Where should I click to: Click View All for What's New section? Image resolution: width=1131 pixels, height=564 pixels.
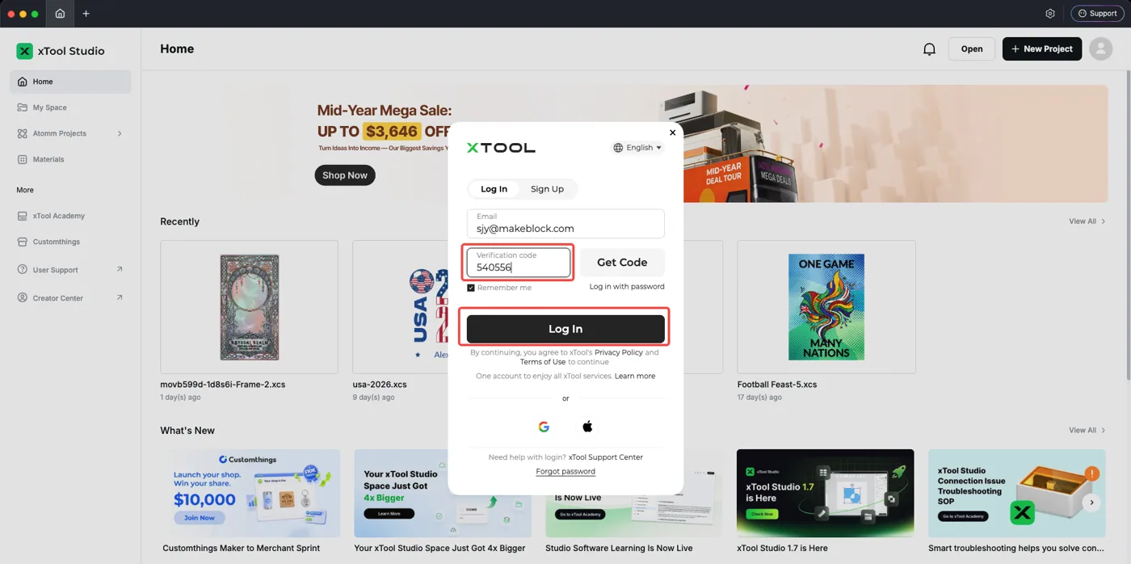(1087, 431)
